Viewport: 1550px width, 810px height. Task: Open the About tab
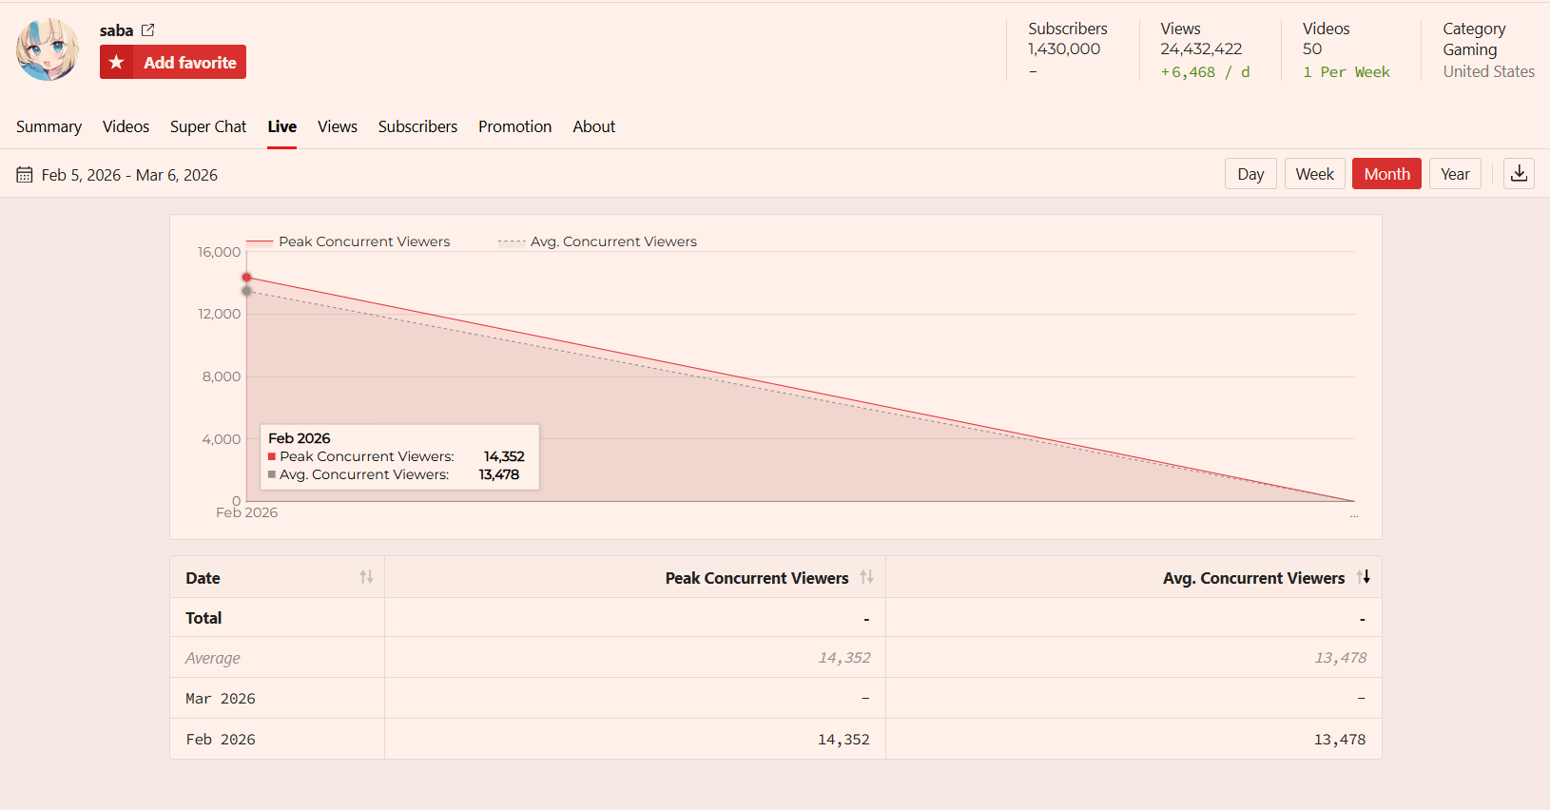pyautogui.click(x=593, y=126)
